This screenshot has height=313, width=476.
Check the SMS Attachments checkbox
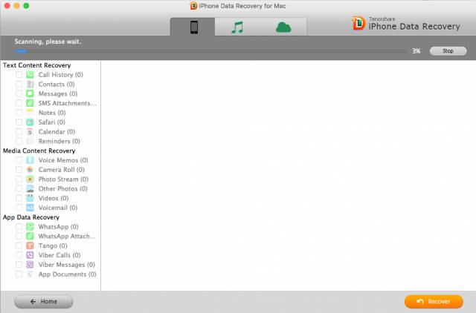pos(19,103)
